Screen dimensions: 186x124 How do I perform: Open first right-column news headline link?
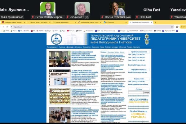[x=113, y=56]
